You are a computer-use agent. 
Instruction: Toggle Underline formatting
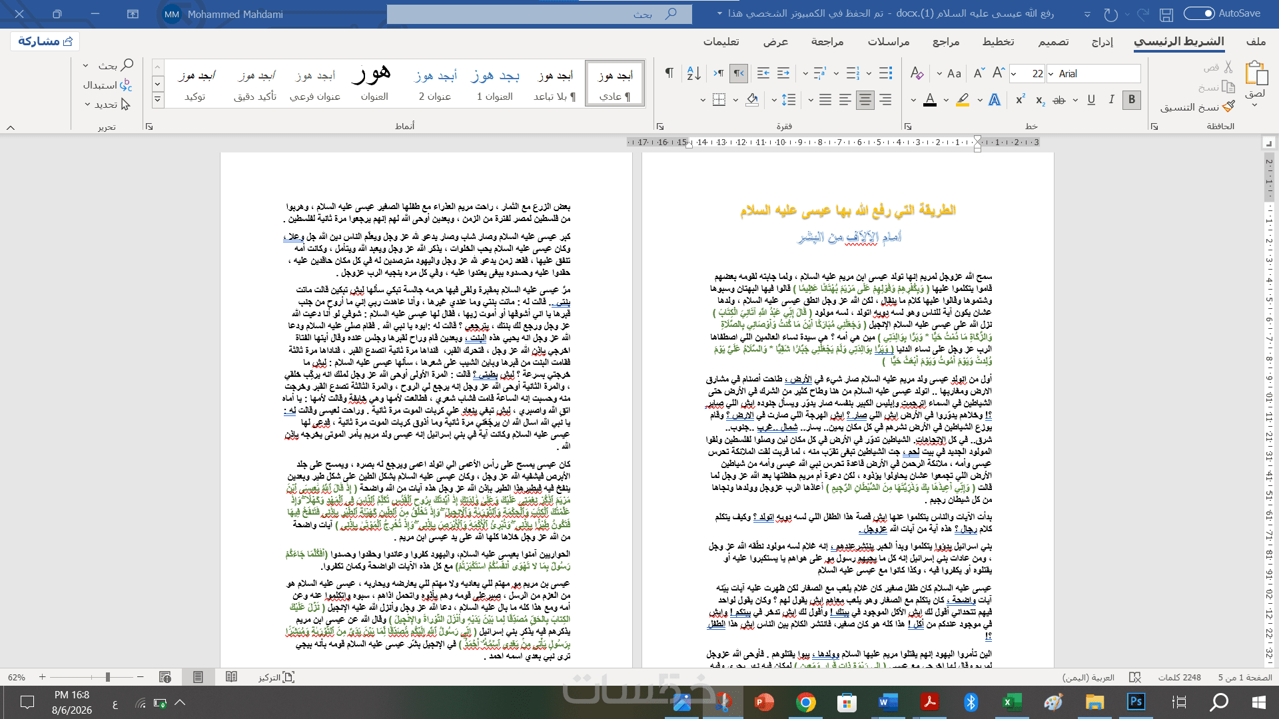tap(1091, 100)
